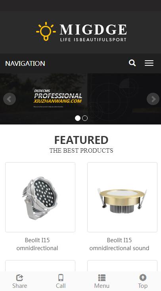Screen dimensions: 161x291
Task: Open the gold downlight product image
Action: tap(123, 197)
